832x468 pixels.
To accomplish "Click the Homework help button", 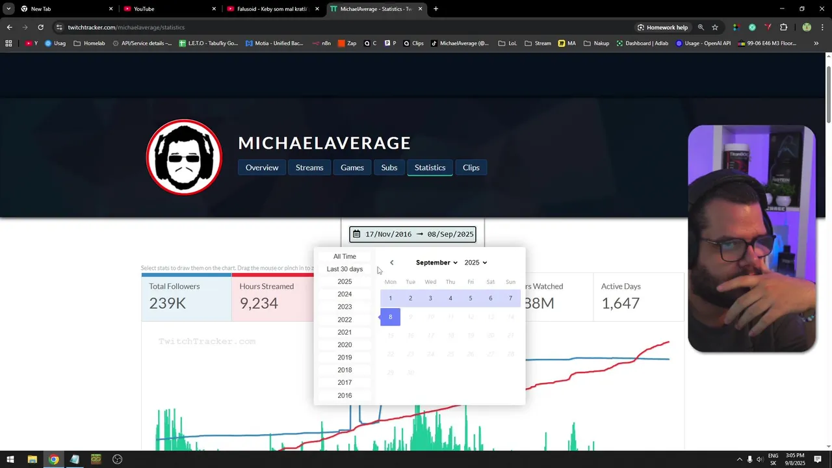I will coord(662,27).
